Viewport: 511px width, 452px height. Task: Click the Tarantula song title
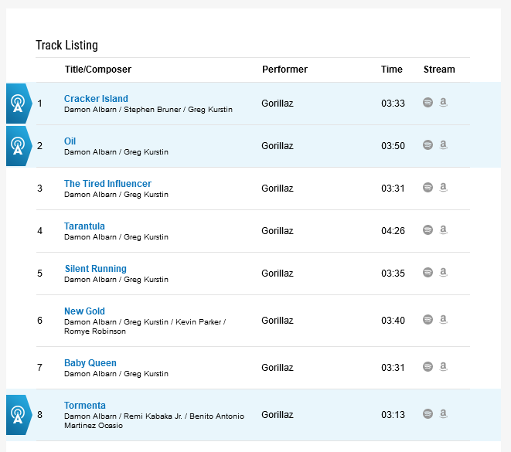84,226
